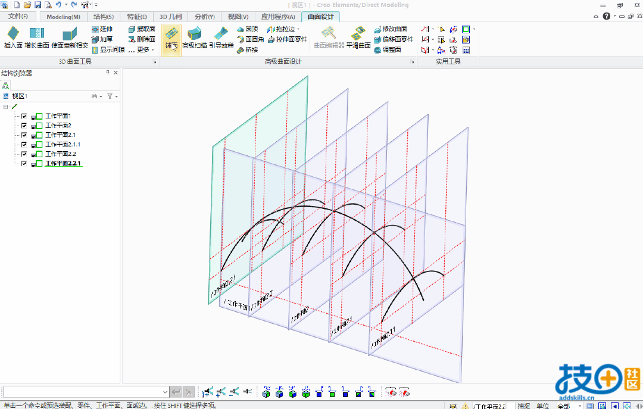
Task: Click the first isometric cube view icon
Action: point(266,392)
